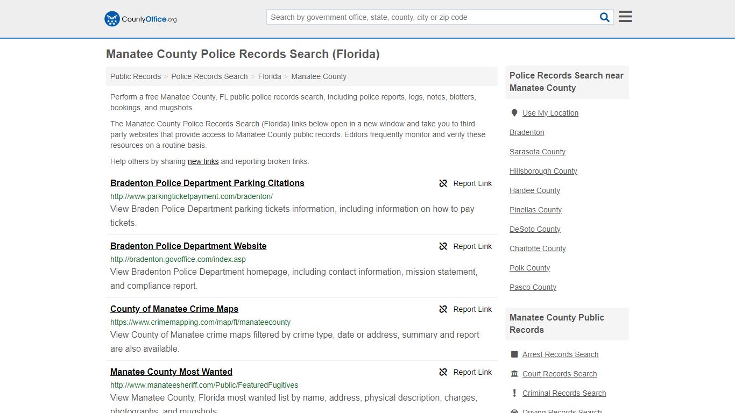Select the Manatee County breadcrumb

319,76
